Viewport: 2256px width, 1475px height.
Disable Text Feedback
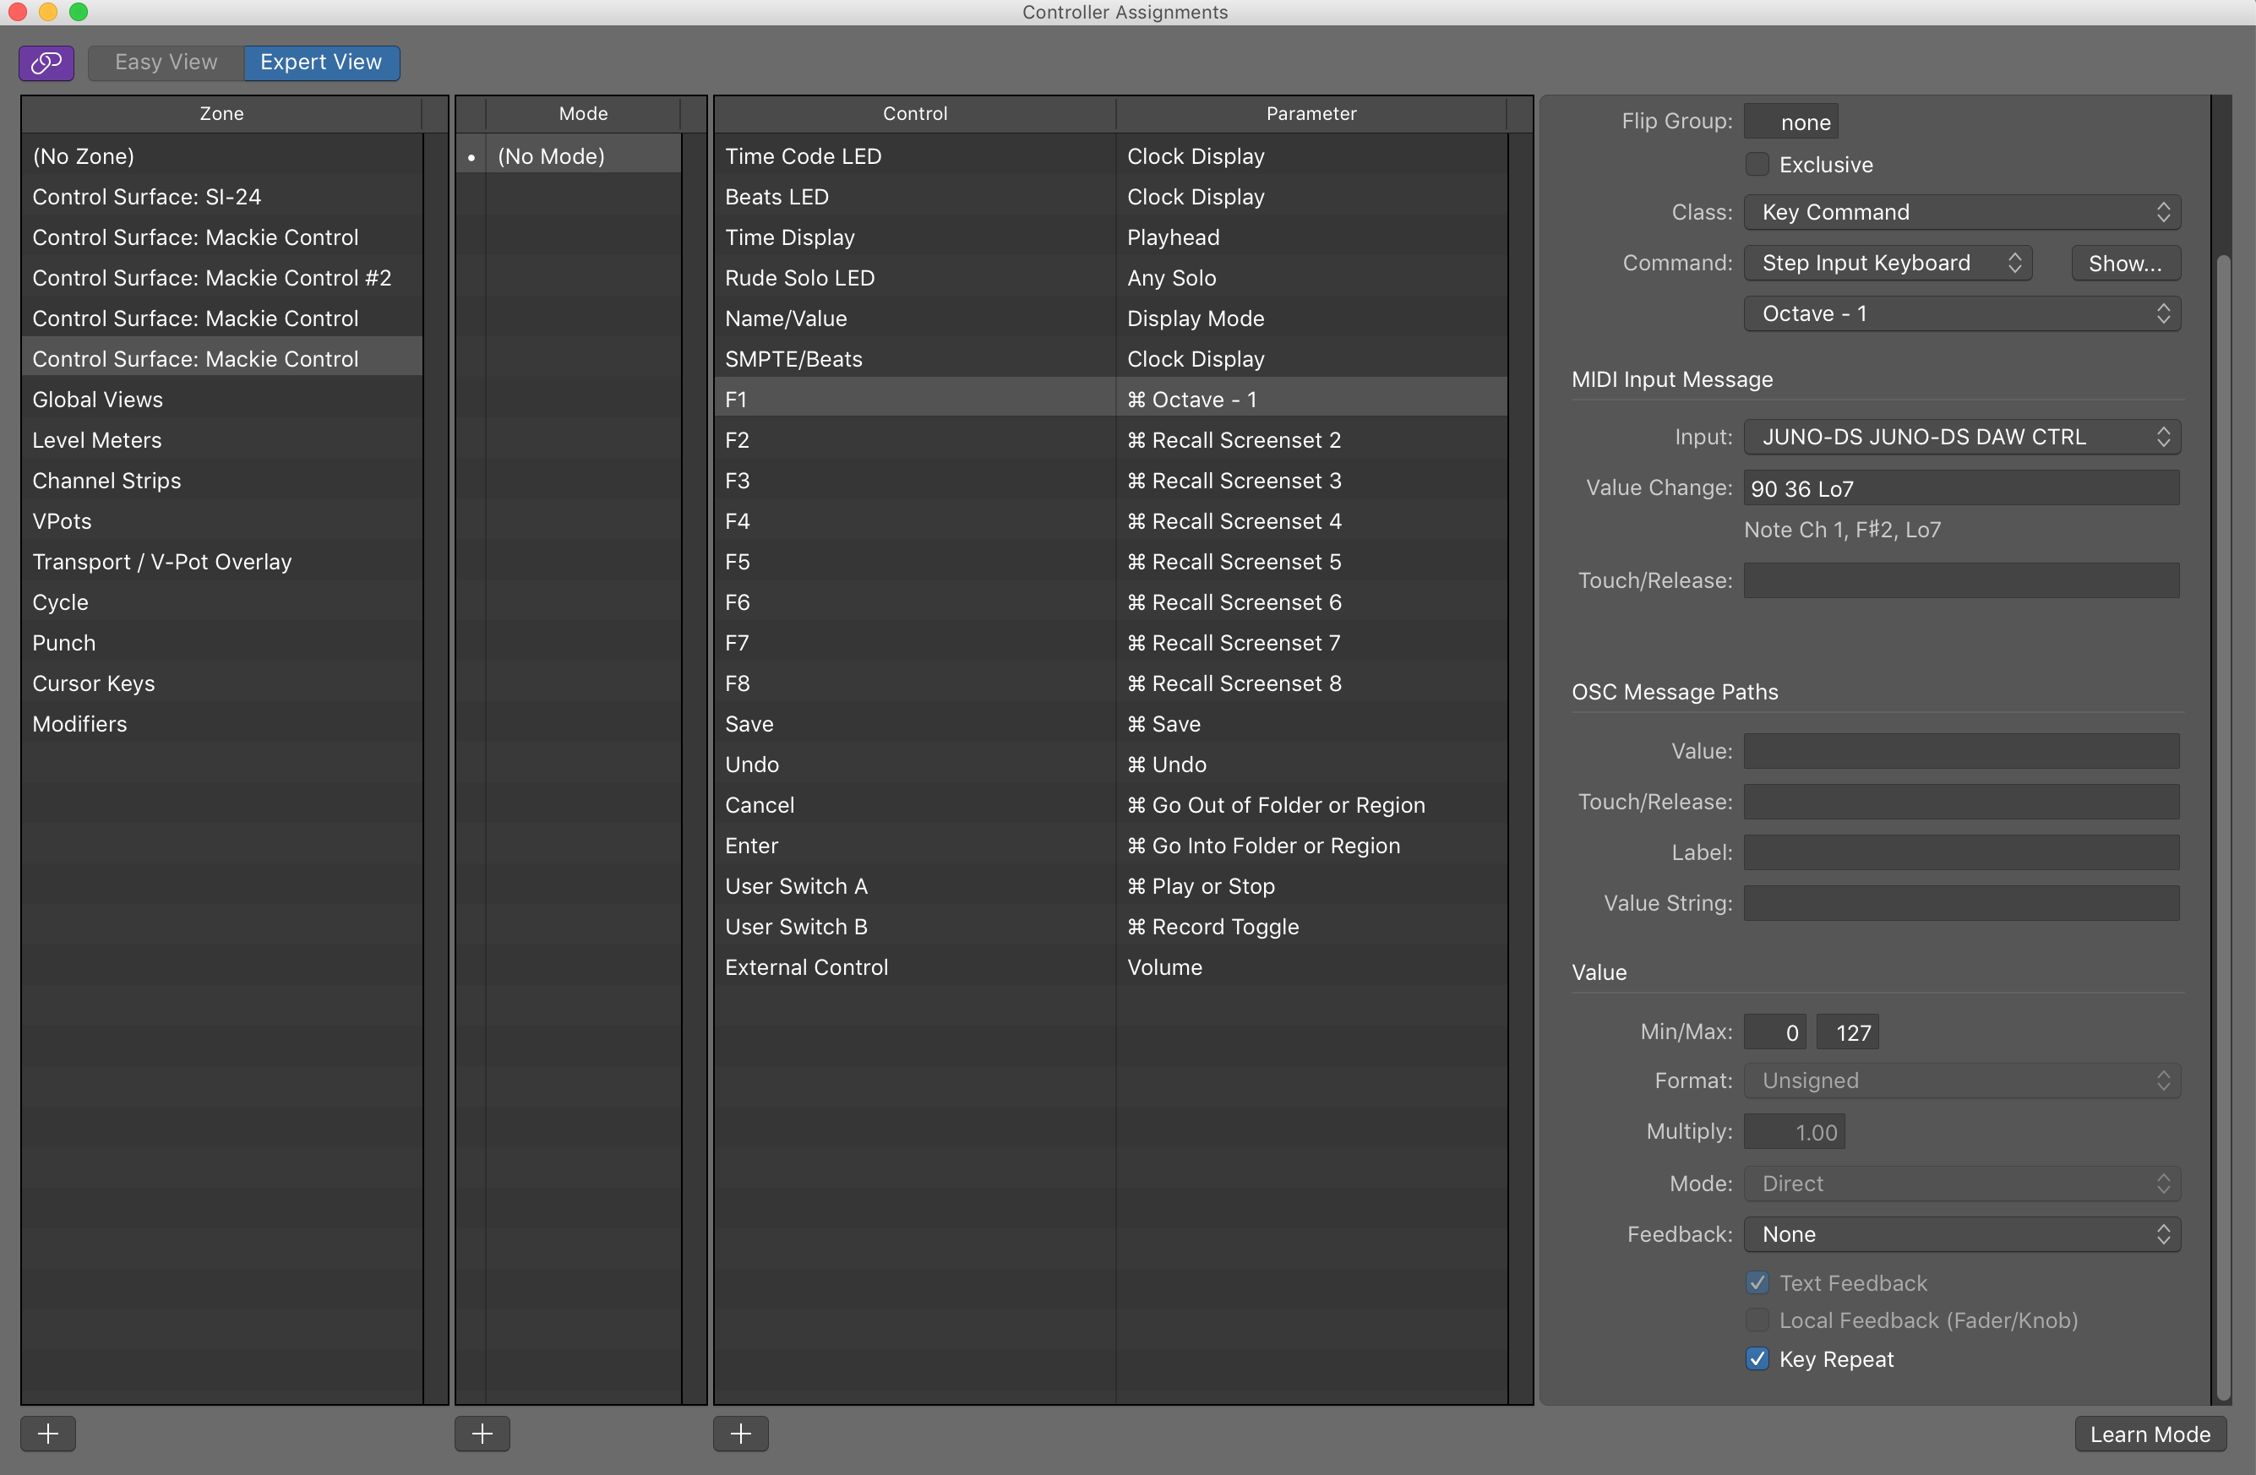(1757, 1282)
